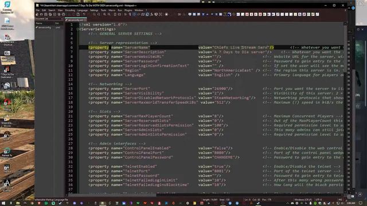Toggle the Function List panel icon

pos(151,14)
